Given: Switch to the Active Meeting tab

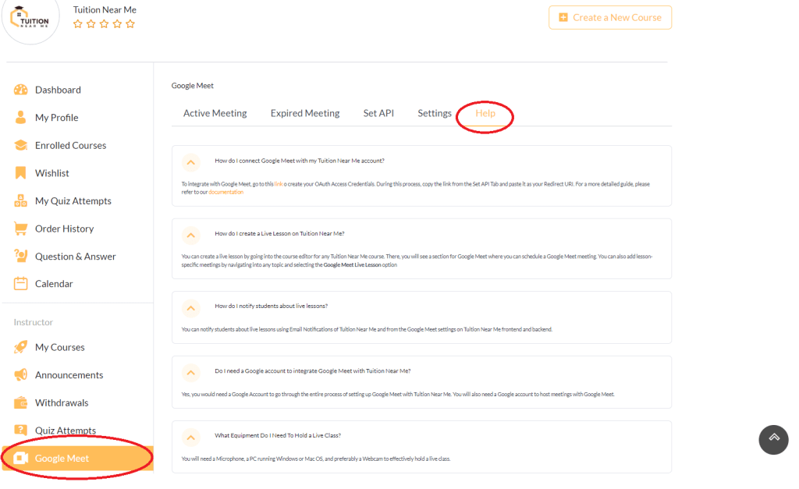Looking at the screenshot, I should tap(215, 113).
